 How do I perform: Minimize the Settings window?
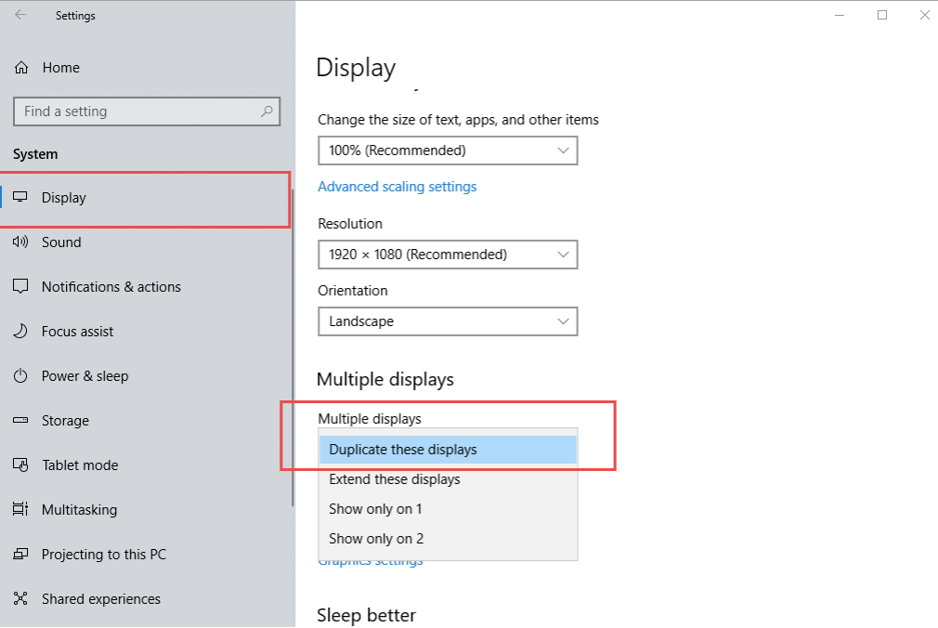[840, 15]
